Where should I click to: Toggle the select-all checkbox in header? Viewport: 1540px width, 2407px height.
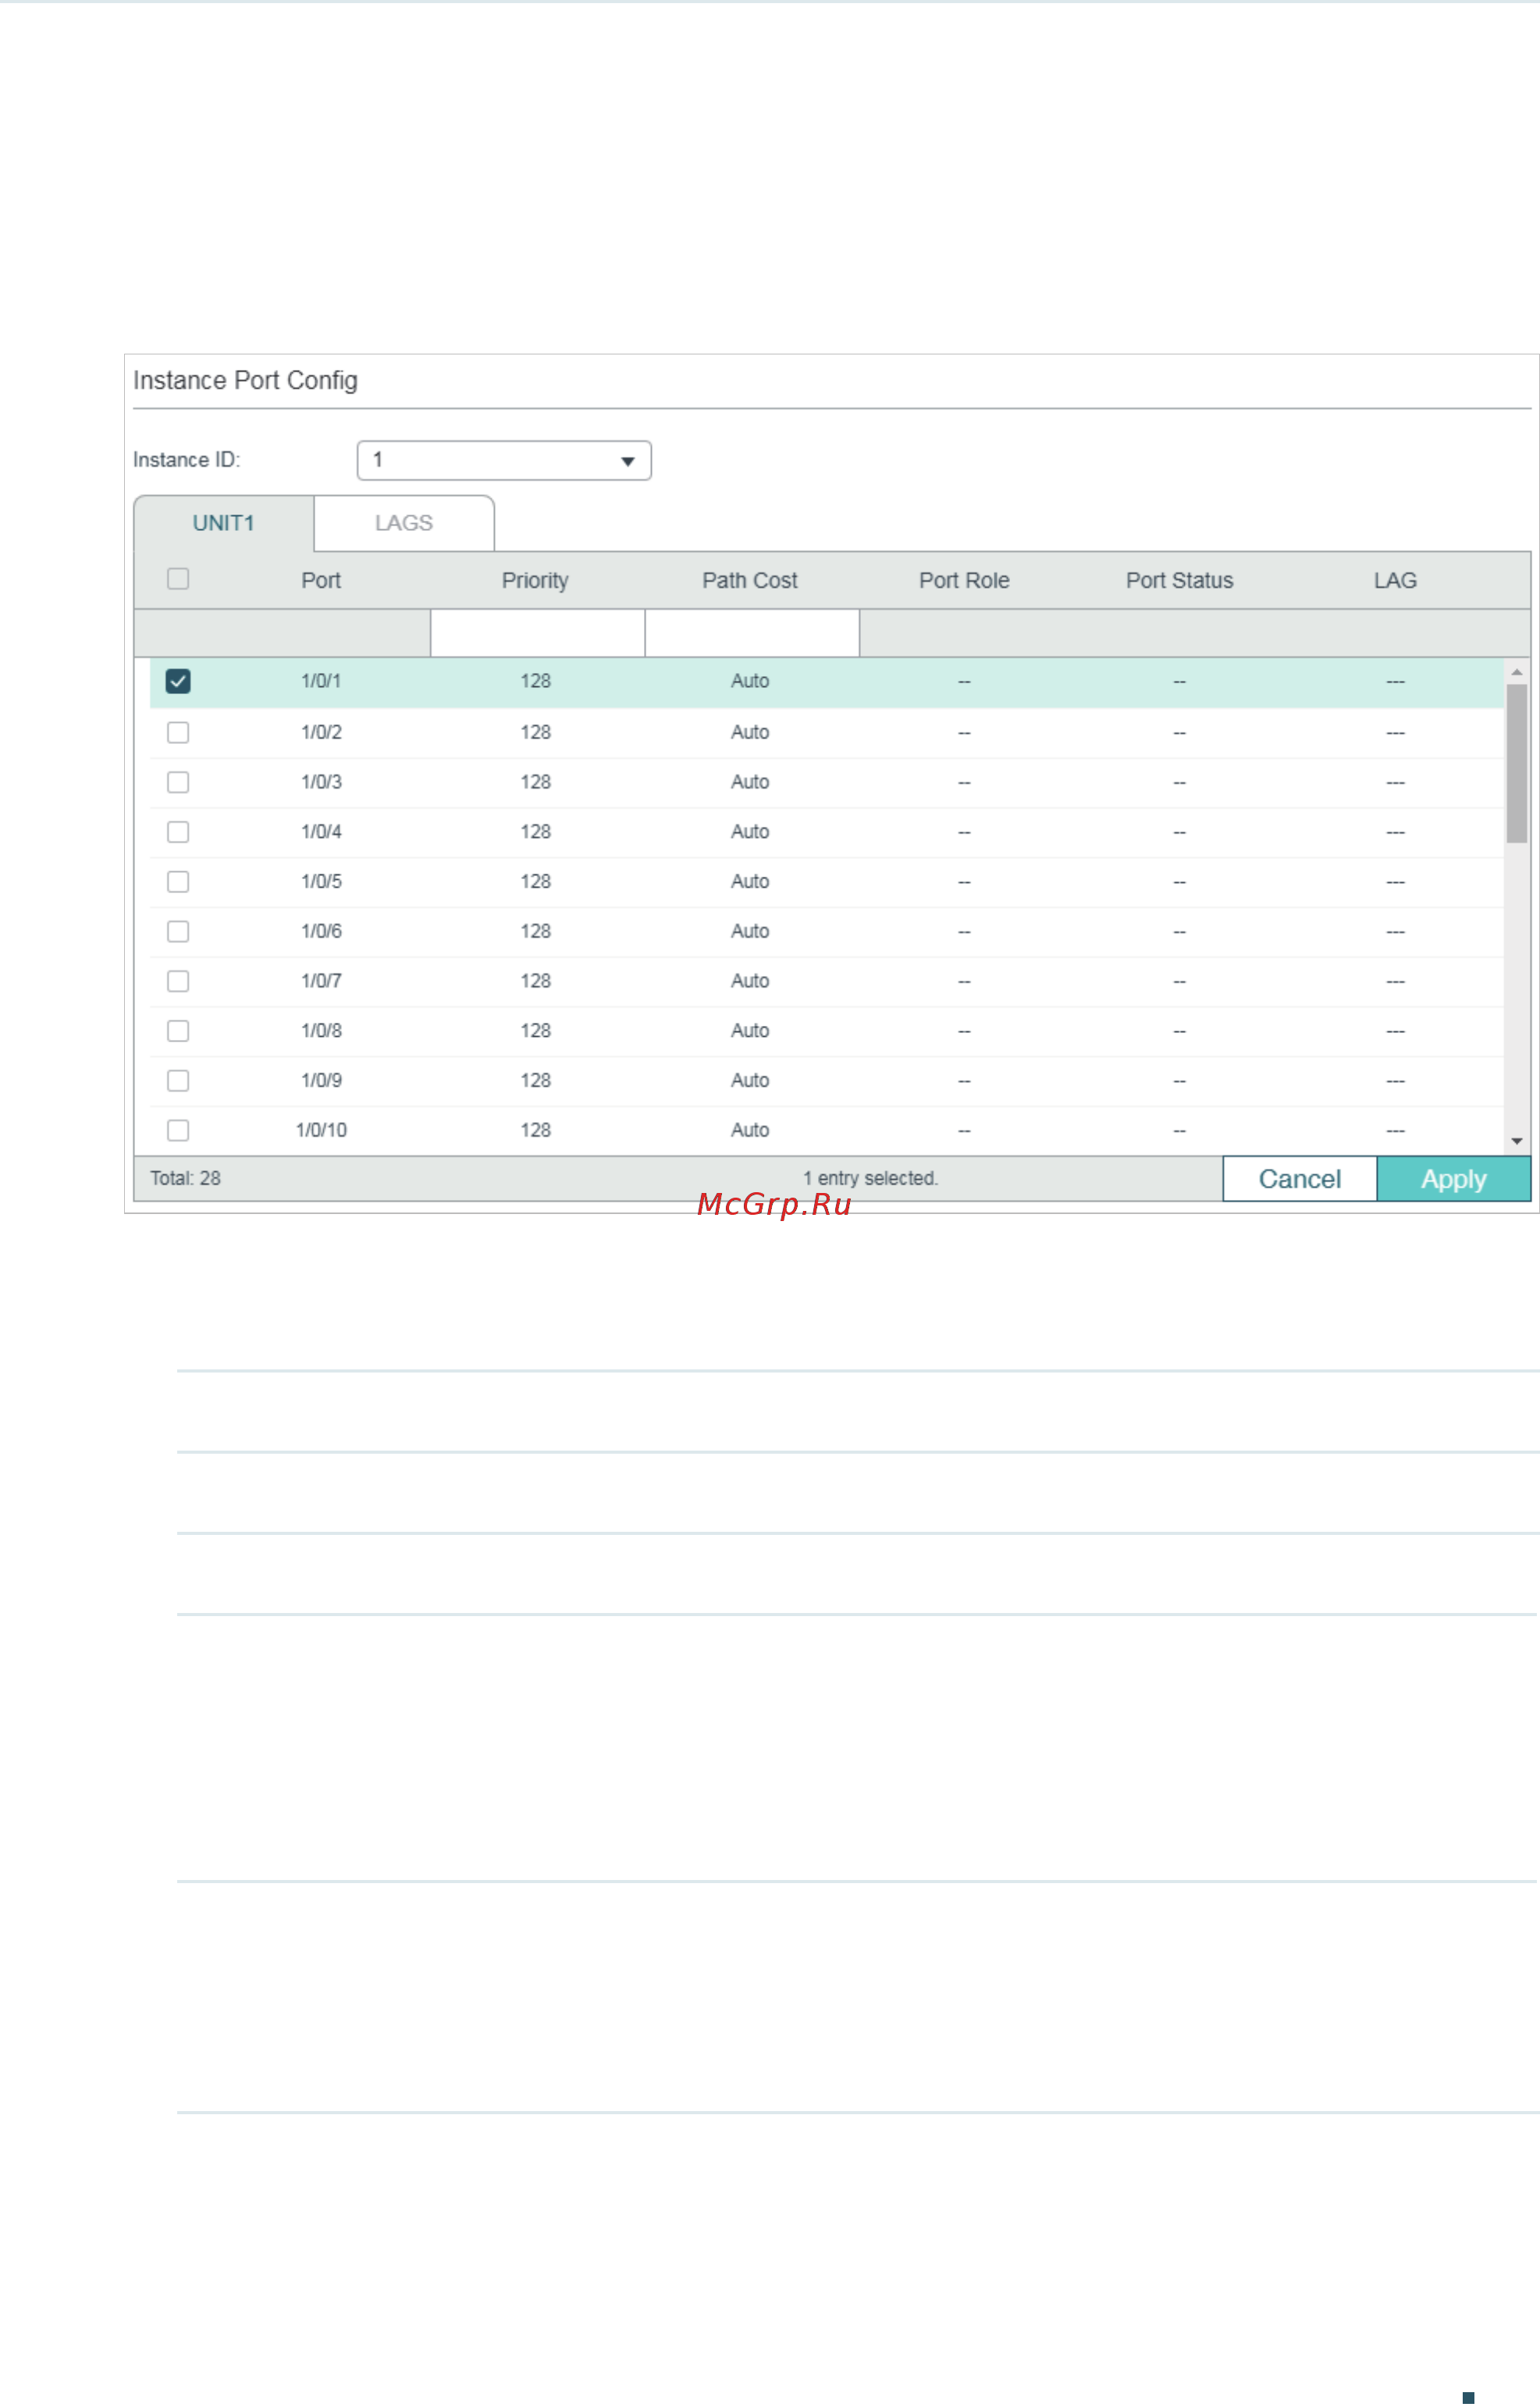[178, 579]
